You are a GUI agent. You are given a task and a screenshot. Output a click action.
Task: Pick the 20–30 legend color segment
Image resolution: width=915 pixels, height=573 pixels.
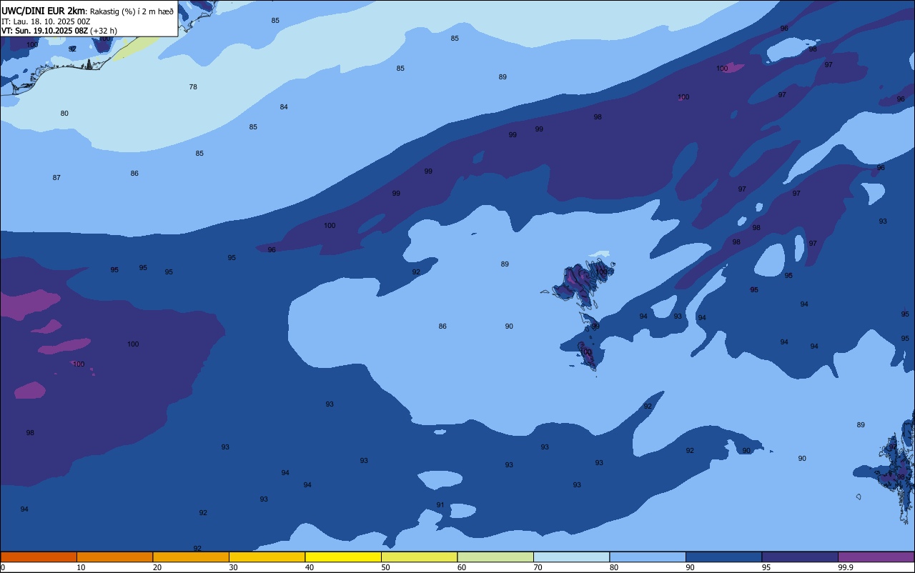pyautogui.click(x=191, y=557)
